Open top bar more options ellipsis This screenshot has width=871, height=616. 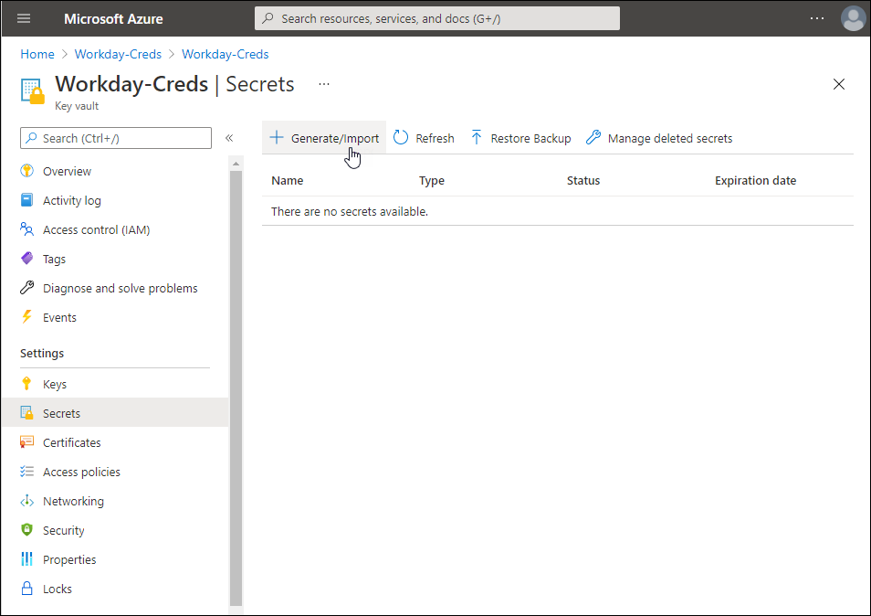point(817,18)
